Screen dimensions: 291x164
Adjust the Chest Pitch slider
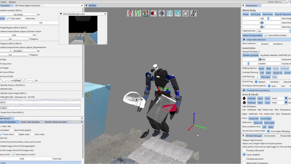coord(262,23)
